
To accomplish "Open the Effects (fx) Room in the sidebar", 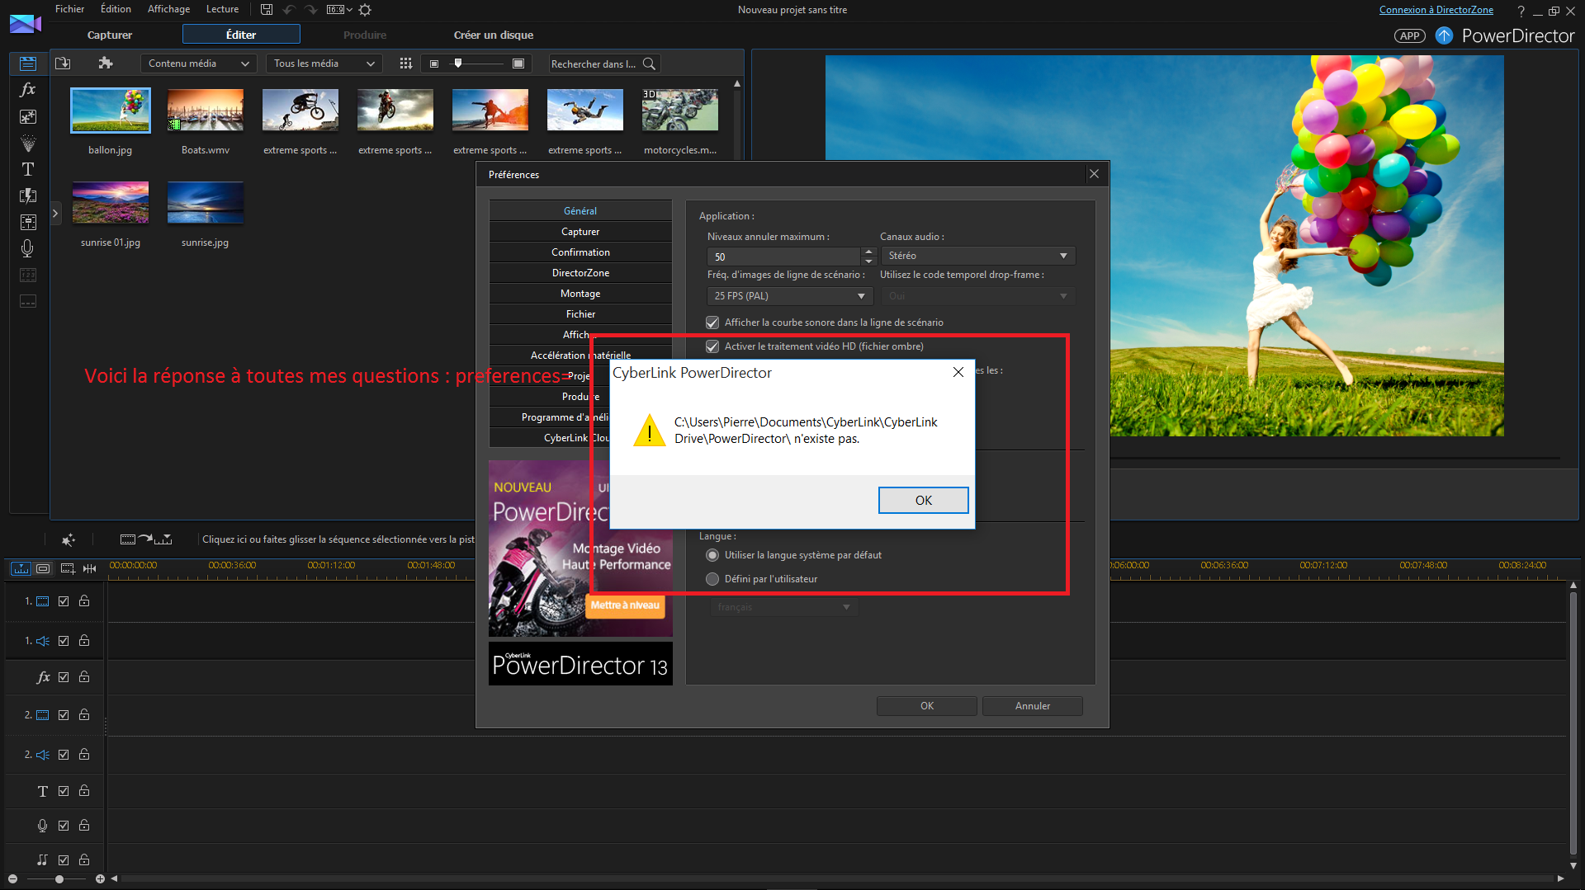I will tap(28, 89).
